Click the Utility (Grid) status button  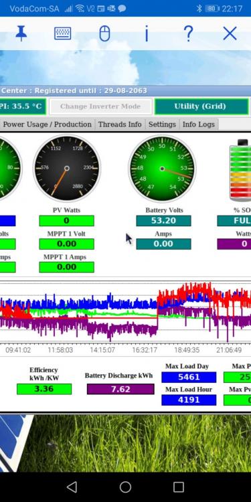click(x=201, y=106)
